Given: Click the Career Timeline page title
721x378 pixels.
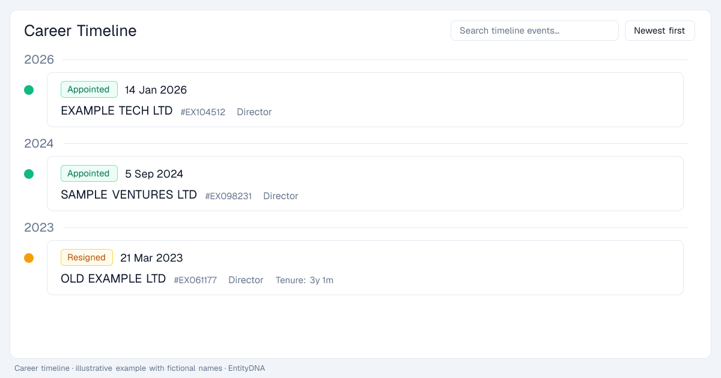Looking at the screenshot, I should tap(81, 31).
